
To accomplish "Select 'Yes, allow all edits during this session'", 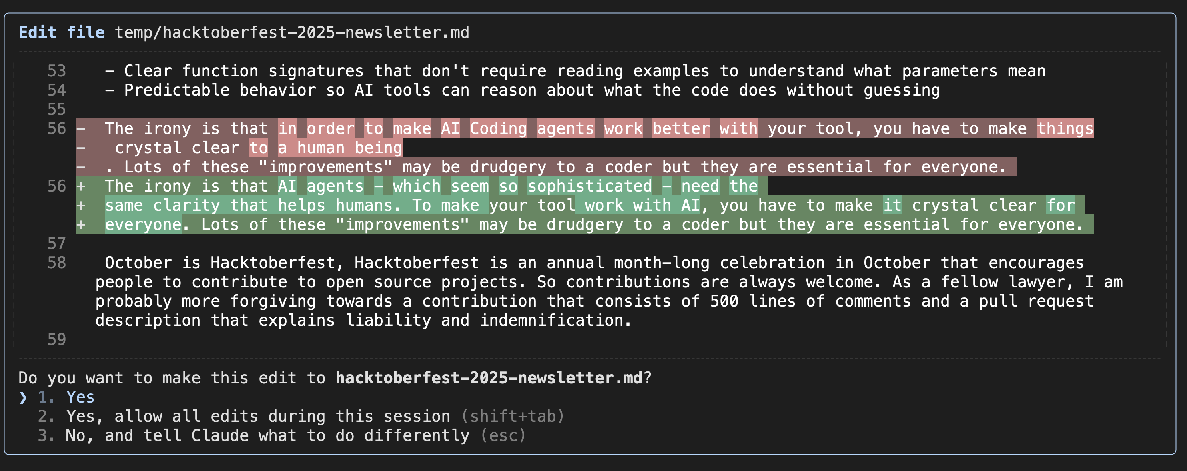I will pos(258,417).
